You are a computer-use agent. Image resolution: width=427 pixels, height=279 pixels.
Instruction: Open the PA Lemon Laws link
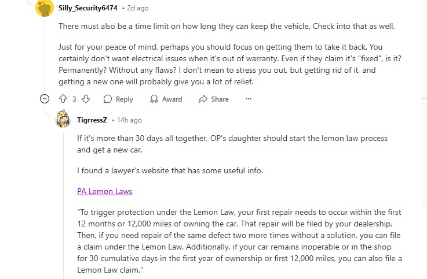104,191
